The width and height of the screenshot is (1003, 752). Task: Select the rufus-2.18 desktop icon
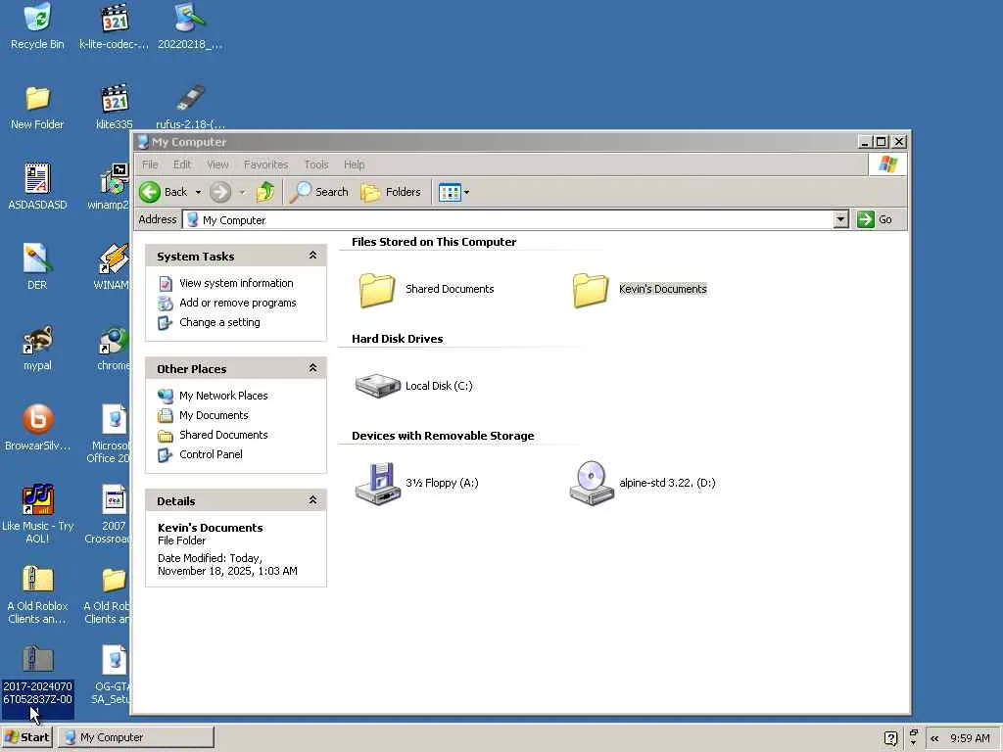(190, 107)
